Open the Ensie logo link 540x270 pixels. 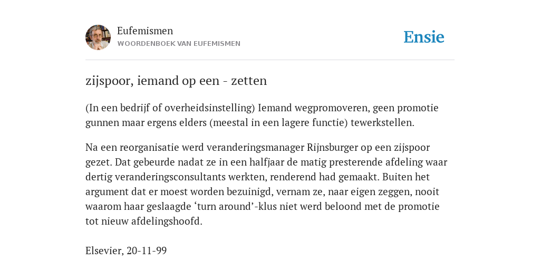click(x=424, y=37)
